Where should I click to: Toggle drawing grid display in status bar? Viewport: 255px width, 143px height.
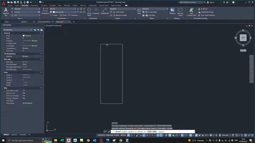pos(128,135)
